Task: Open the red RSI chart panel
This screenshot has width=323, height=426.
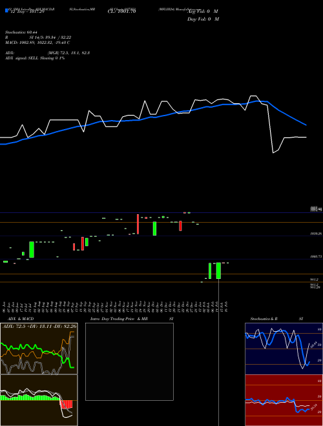Action: pos(284,400)
